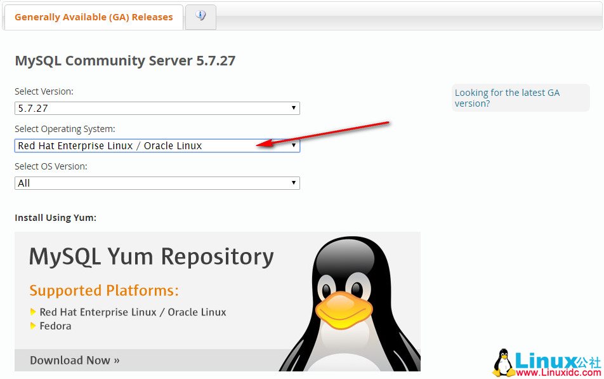Follow the 'Looking for the latest GA version?' link
The width and height of the screenshot is (604, 379).
pyautogui.click(x=507, y=98)
